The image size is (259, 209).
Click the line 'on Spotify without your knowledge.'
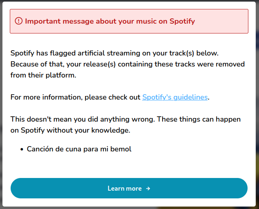tap(70, 130)
